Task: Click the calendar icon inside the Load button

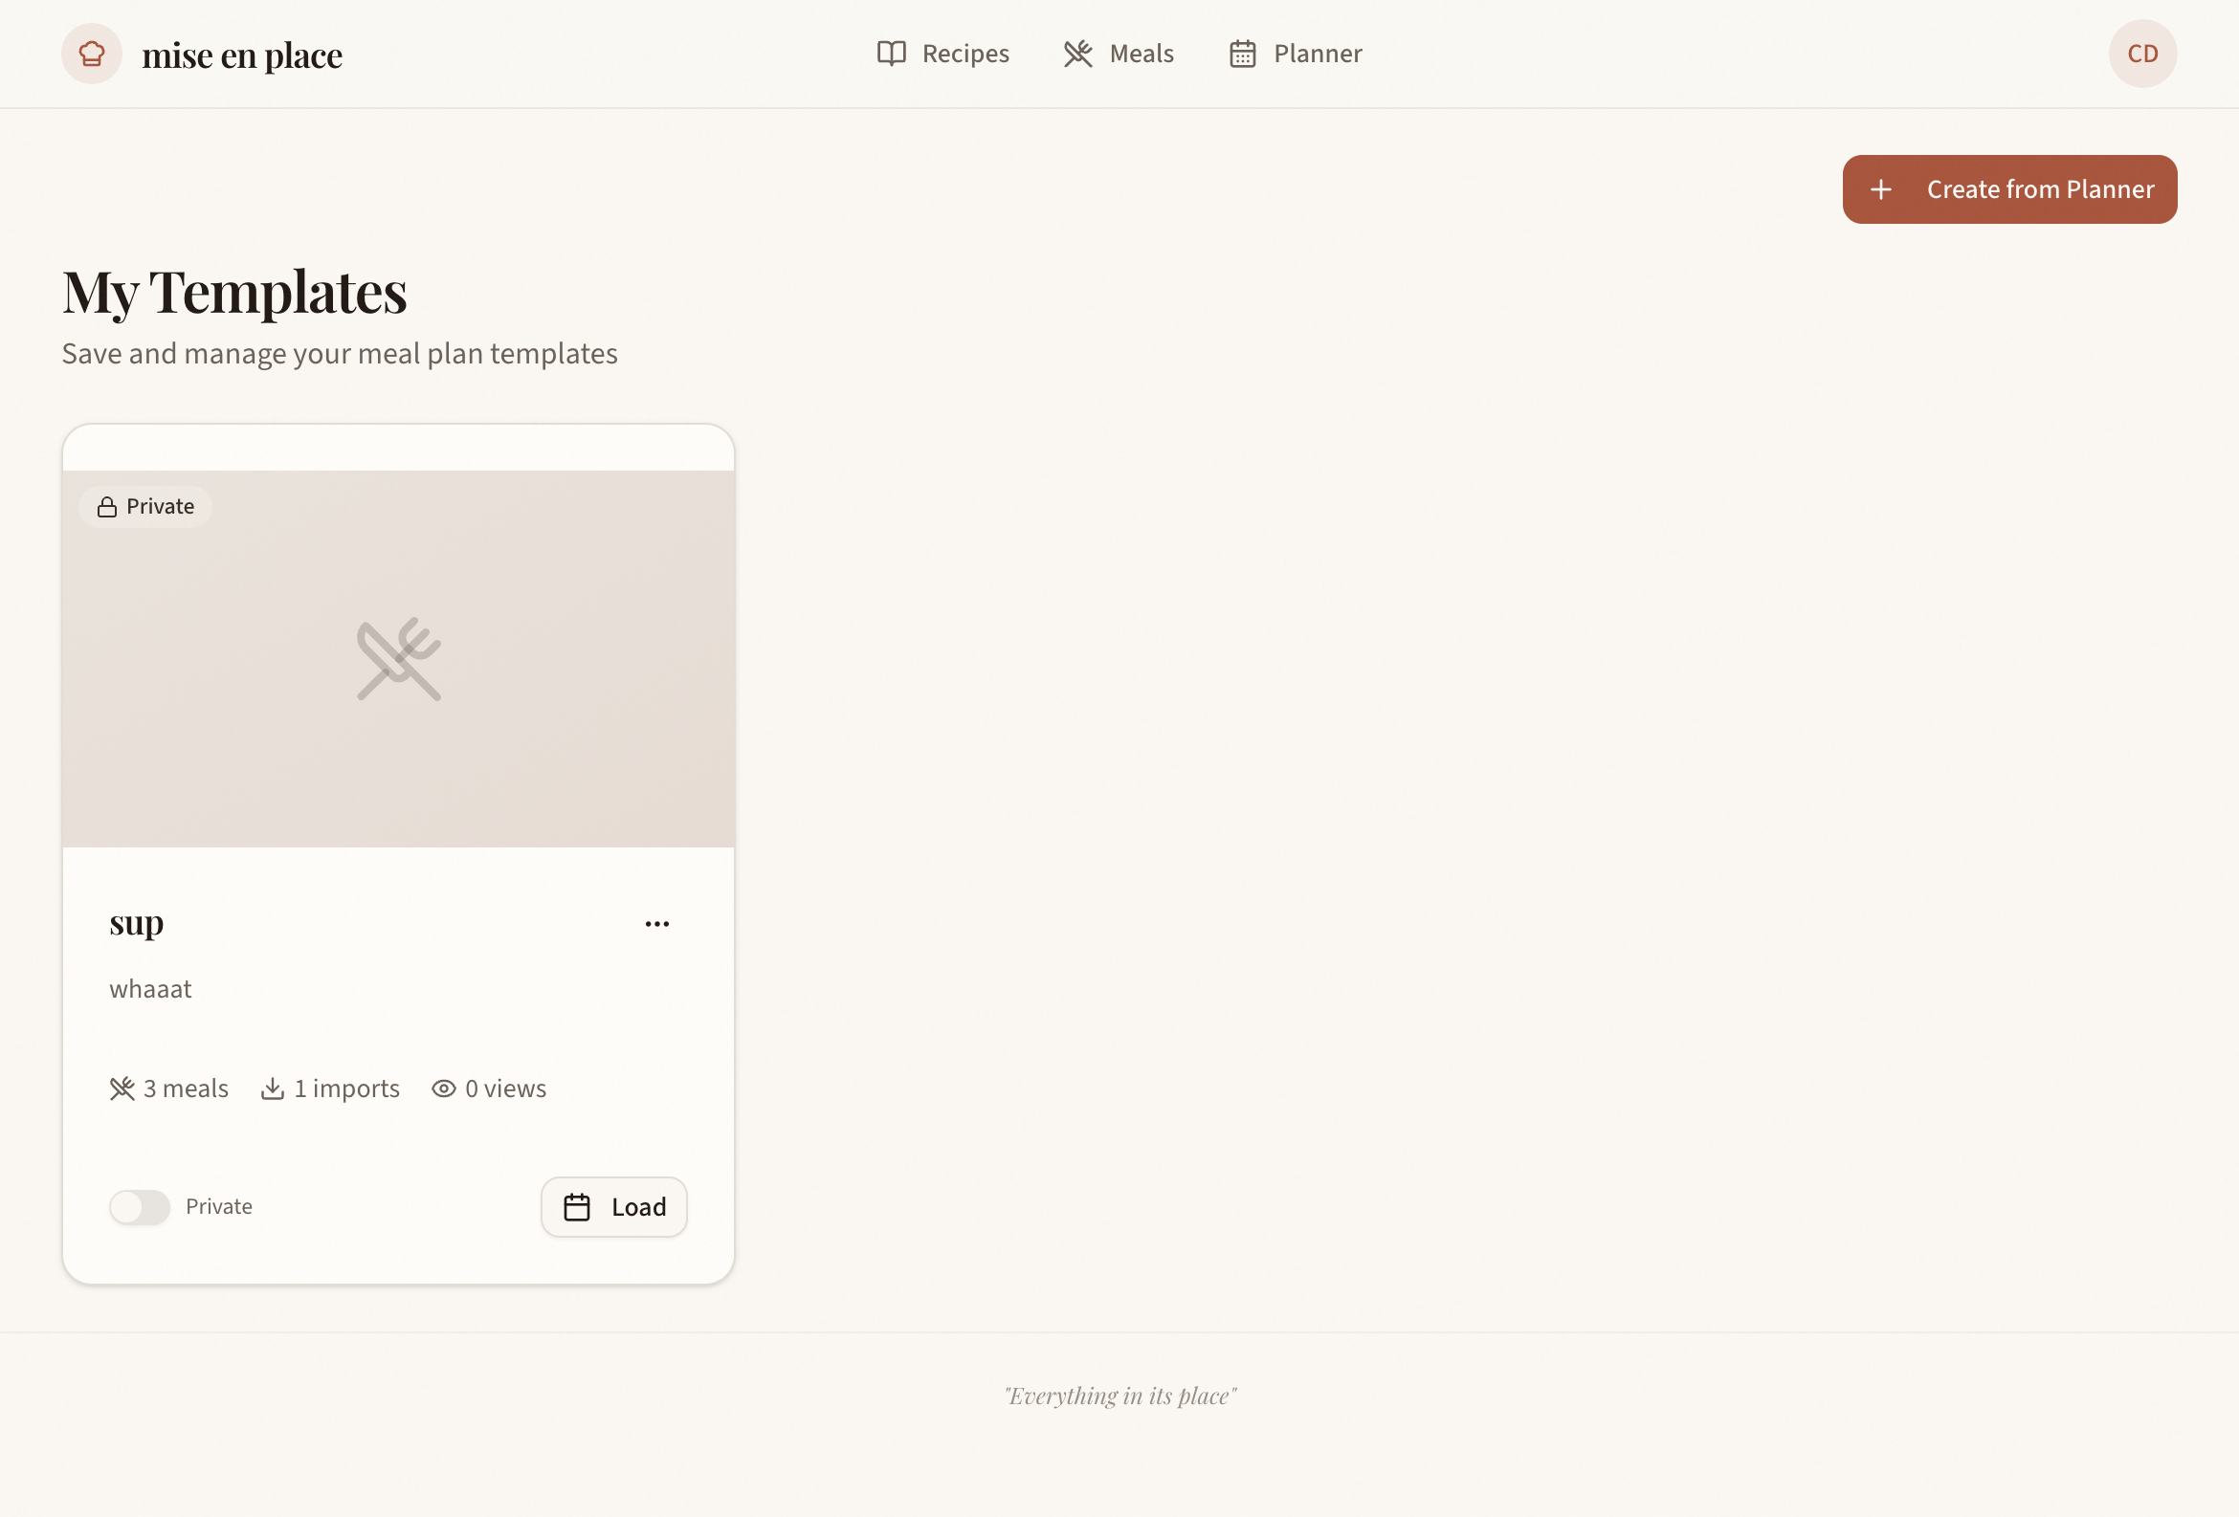Action: pos(576,1207)
